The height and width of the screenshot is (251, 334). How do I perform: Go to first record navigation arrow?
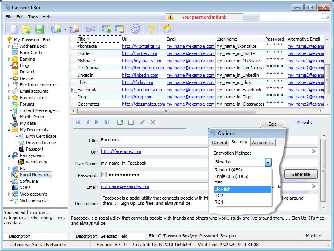tap(78, 122)
